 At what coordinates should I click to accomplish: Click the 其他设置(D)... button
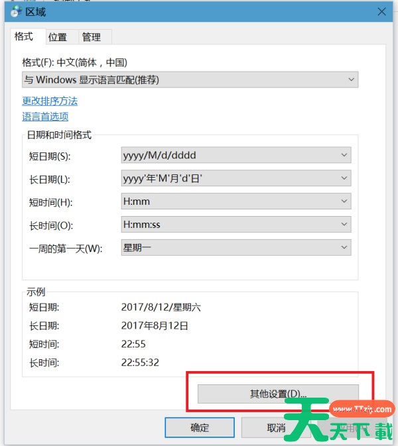coord(278,394)
